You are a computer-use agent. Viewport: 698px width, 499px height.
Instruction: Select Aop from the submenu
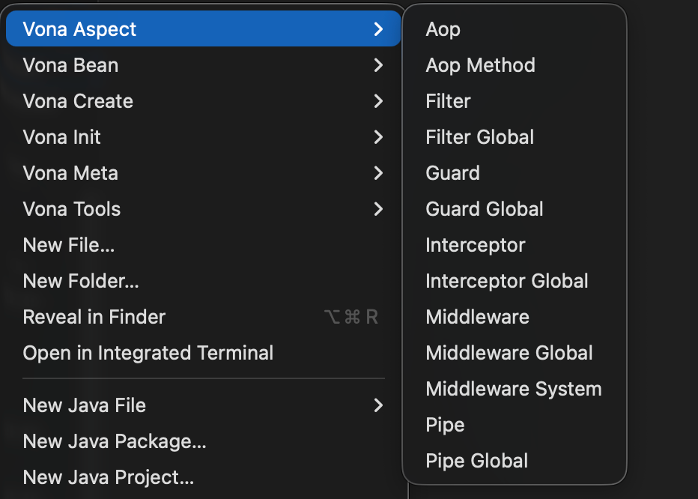(443, 29)
